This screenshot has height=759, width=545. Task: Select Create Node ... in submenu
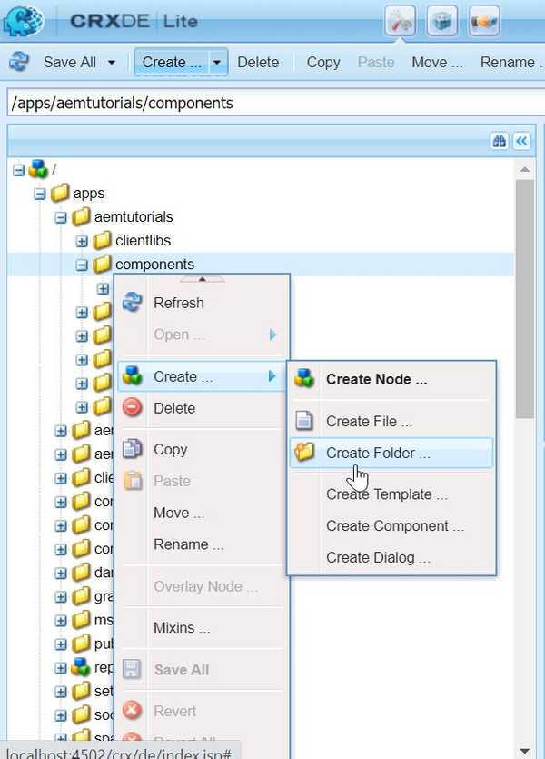point(376,379)
